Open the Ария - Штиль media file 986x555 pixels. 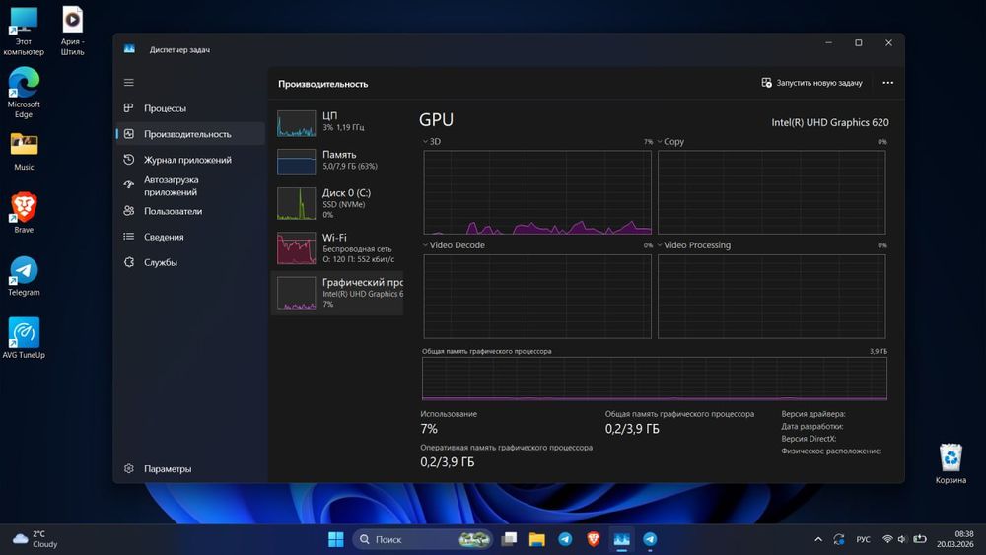pyautogui.click(x=72, y=31)
